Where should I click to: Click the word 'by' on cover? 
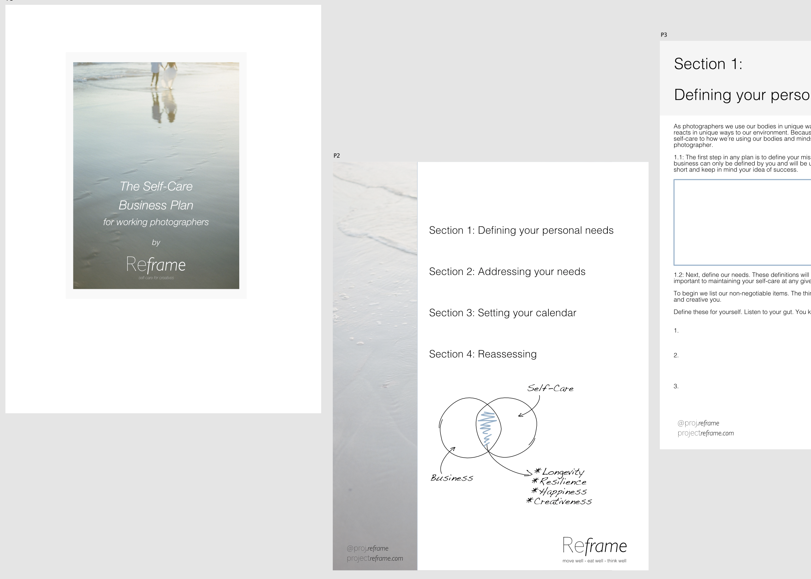coord(156,242)
